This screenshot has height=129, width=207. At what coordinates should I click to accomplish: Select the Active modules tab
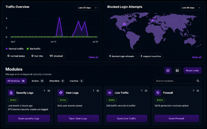(38, 81)
